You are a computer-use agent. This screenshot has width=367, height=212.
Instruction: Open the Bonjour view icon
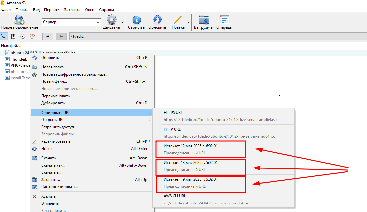[32, 36]
